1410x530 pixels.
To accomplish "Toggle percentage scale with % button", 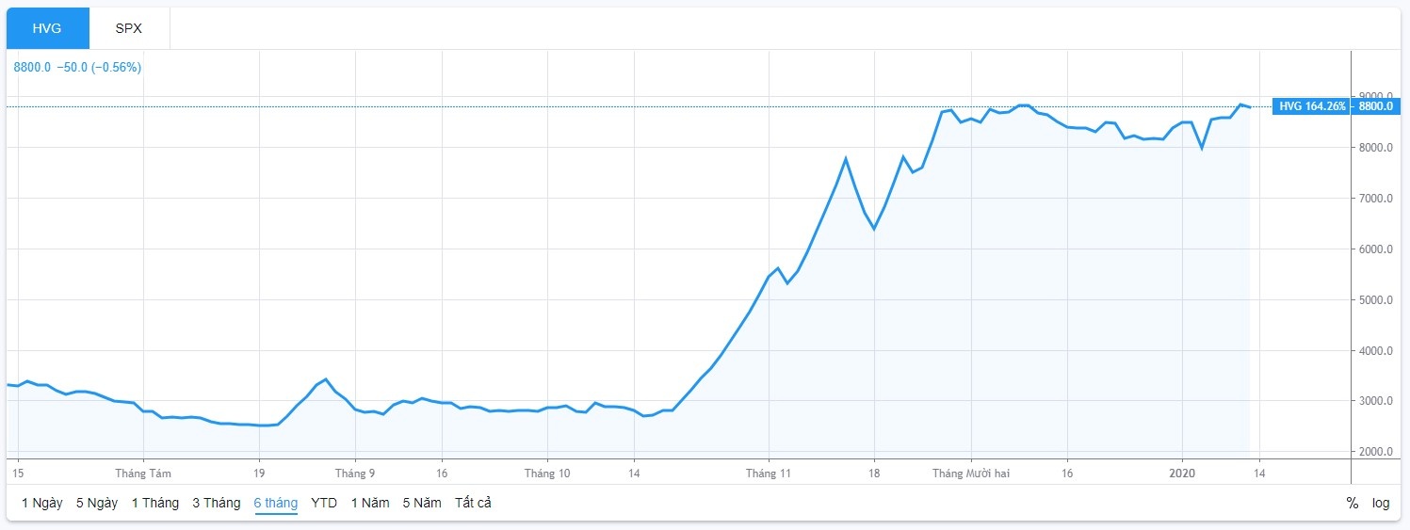I will 1353,503.
